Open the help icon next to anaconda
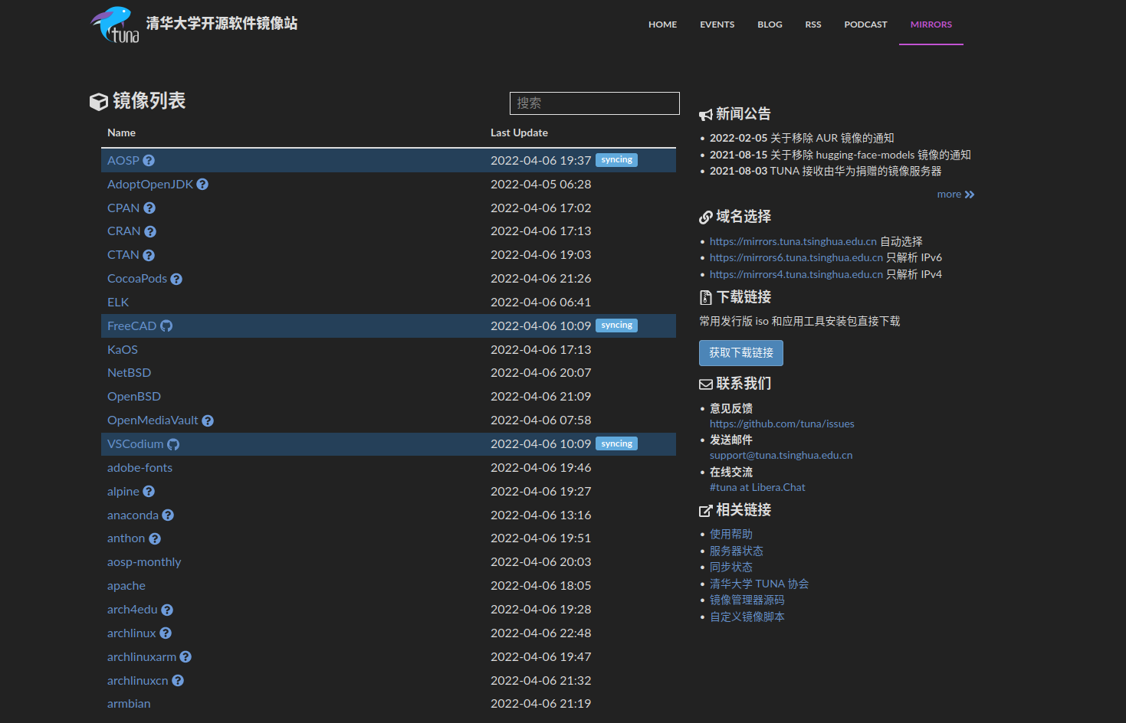 pos(168,515)
